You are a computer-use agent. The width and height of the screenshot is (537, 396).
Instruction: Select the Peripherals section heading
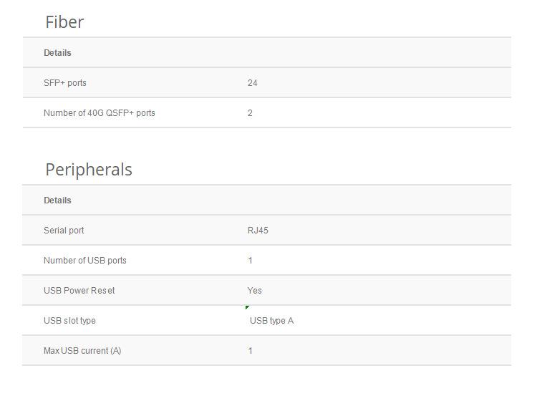click(x=89, y=170)
